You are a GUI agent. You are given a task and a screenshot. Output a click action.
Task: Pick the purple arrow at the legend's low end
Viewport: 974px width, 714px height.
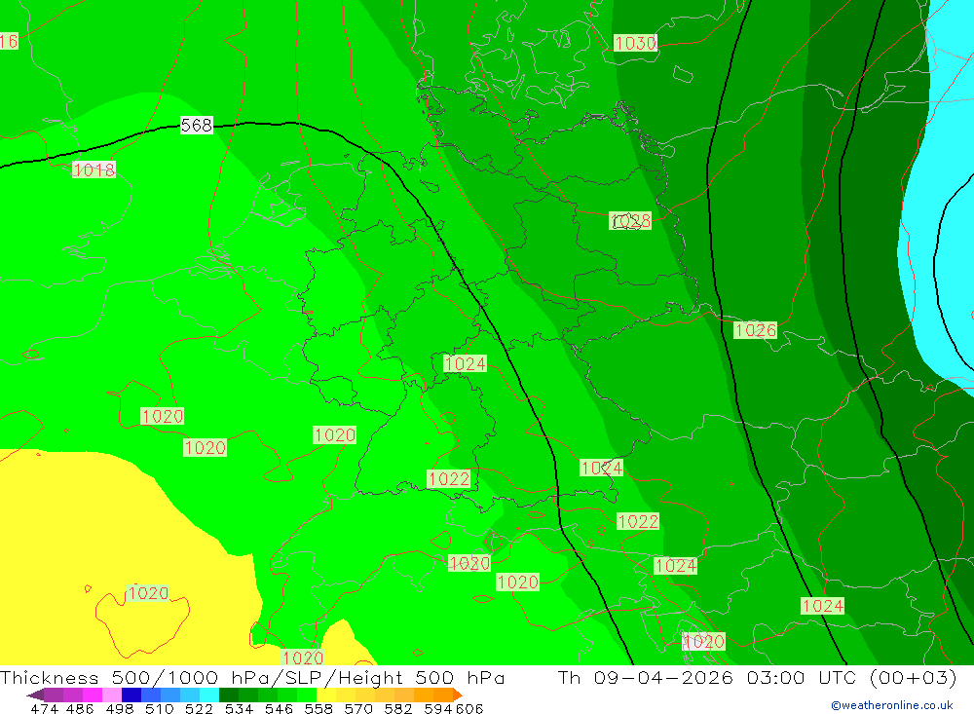(x=35, y=695)
